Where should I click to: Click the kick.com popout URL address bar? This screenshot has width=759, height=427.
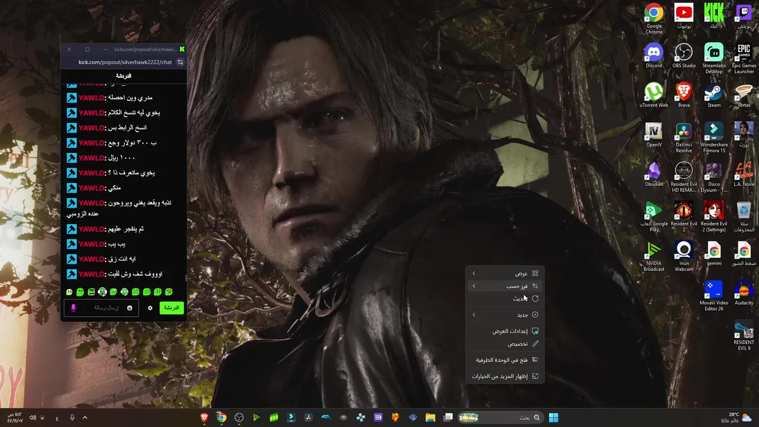(x=125, y=62)
